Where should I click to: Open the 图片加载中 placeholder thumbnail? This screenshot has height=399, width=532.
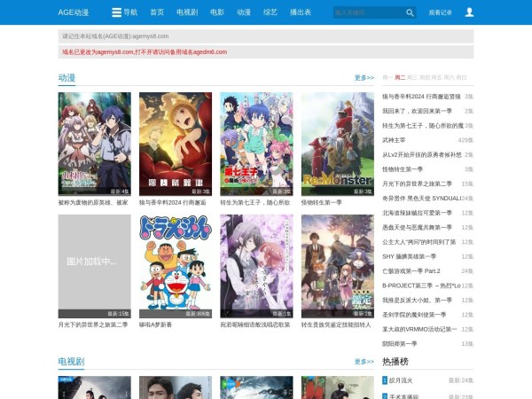tap(94, 266)
